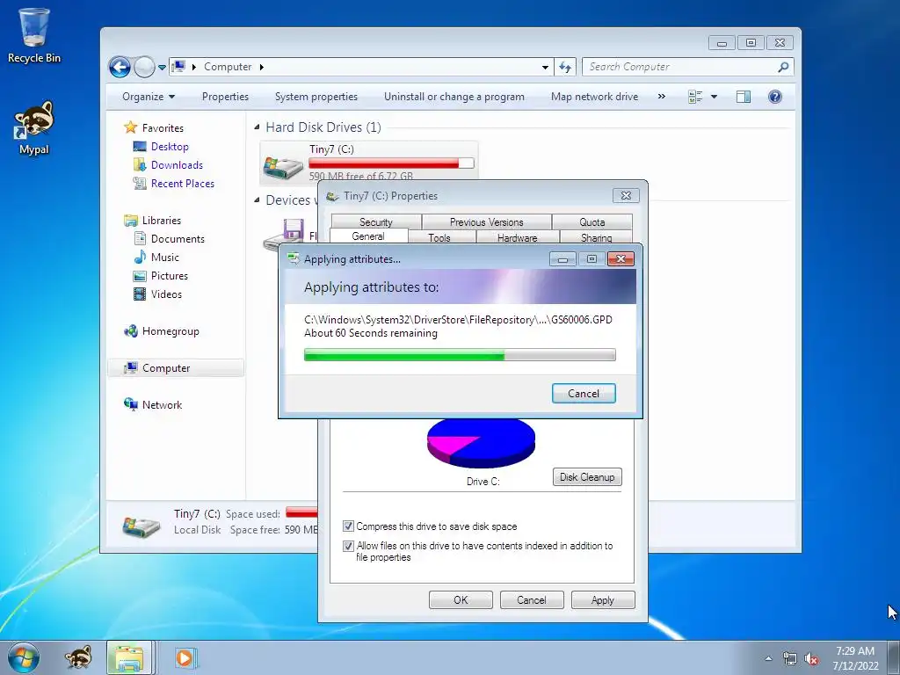Click Uninstall or change a program
Viewport: 900px width, 675px height.
pyautogui.click(x=454, y=97)
